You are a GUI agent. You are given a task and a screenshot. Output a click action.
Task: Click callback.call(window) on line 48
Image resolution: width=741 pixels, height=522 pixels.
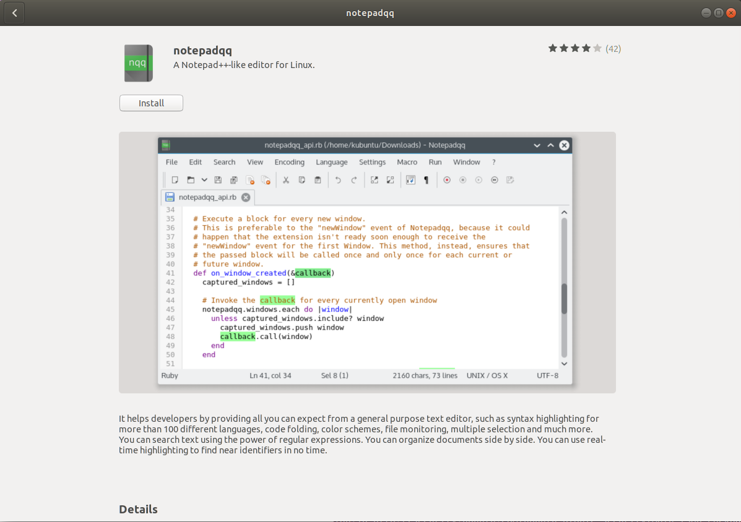pyautogui.click(x=266, y=336)
